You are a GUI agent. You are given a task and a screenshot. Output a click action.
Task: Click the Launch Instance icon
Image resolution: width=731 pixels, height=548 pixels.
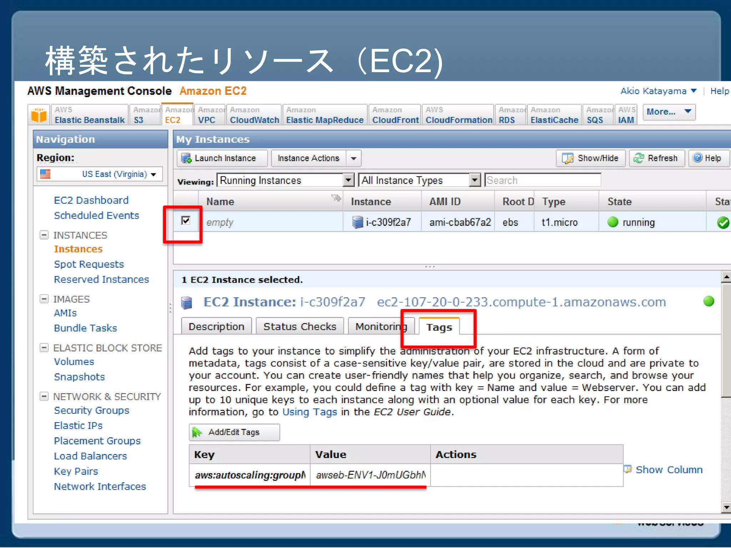click(186, 158)
